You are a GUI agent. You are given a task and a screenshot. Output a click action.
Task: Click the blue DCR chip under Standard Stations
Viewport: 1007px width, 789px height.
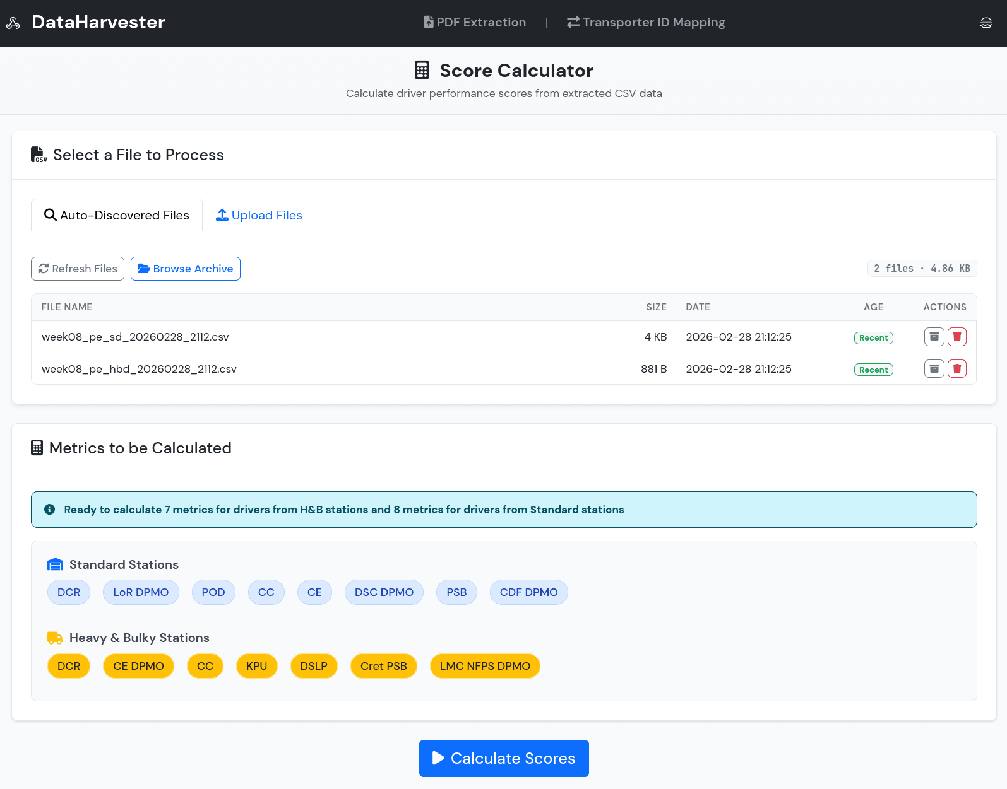(x=69, y=592)
